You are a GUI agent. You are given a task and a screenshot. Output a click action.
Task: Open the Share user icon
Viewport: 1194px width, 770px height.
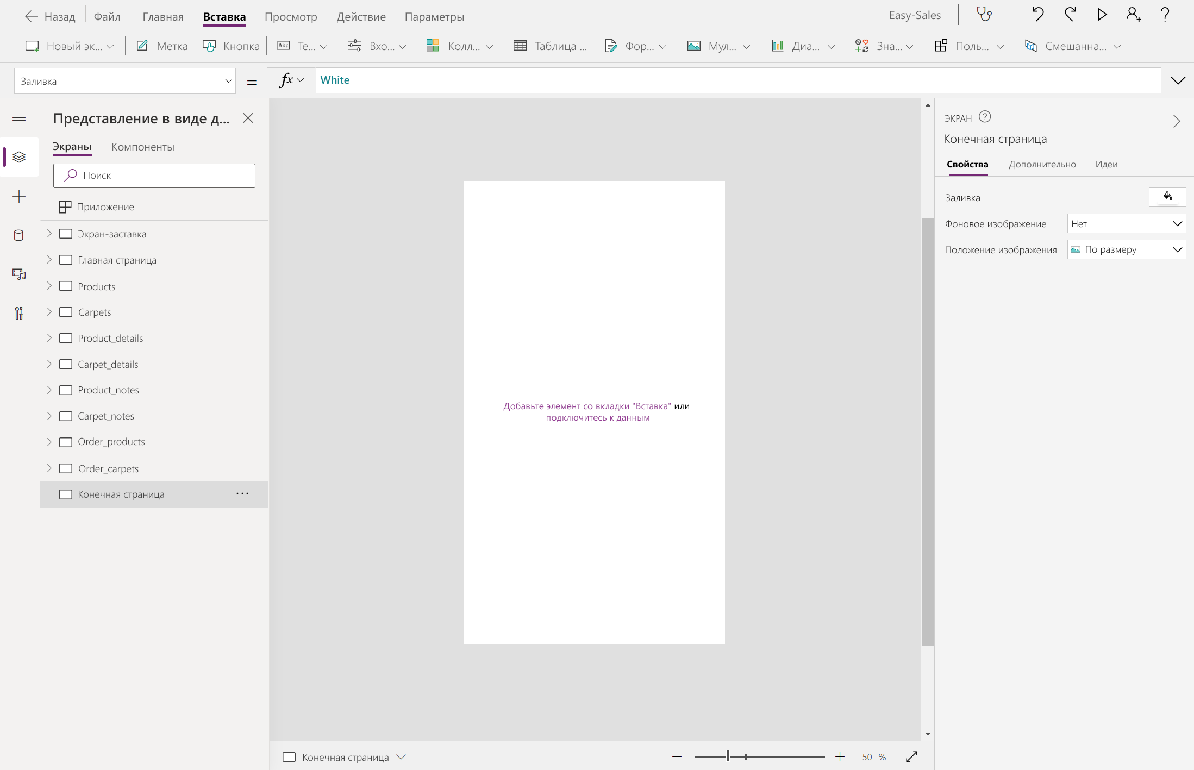click(1134, 15)
